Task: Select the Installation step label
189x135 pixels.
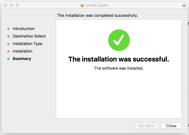Action: pyautogui.click(x=23, y=51)
